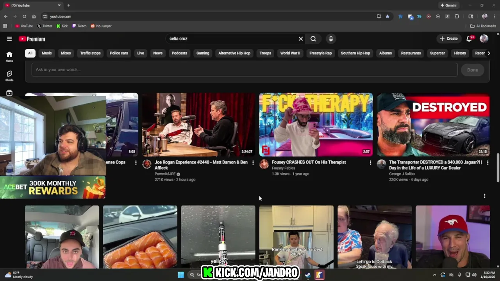The width and height of the screenshot is (500, 281).
Task: Select the 'Freestyle Rap' chip
Action: coord(321,53)
